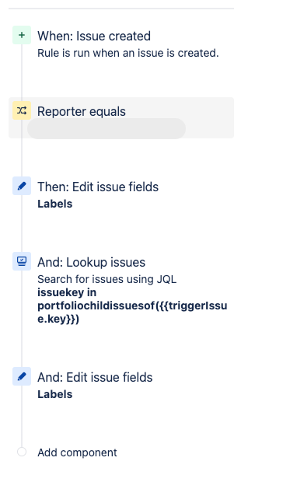Screen dimensions: 283x482
Task: Click the green plus trigger icon
Action: coord(22,35)
